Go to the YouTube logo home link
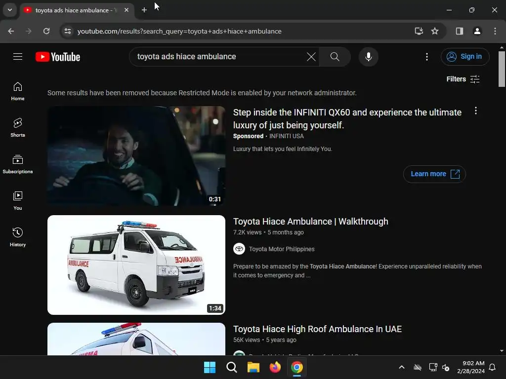Screen dimensions: 506x379 click(x=58, y=57)
